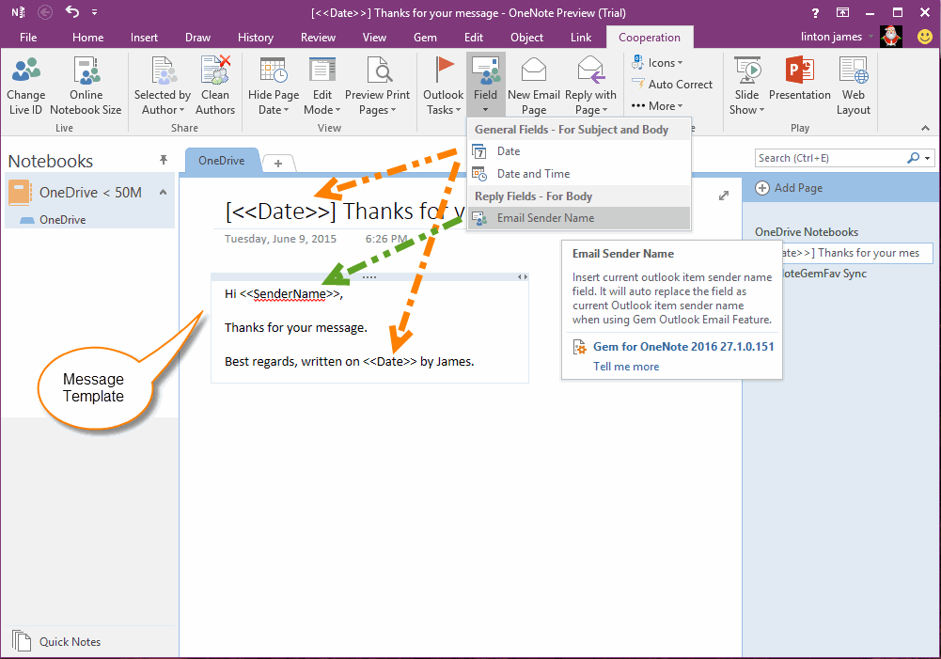Viewport: 941px width, 659px height.
Task: Open Gem for OneNote 2016 link
Action: [683, 346]
